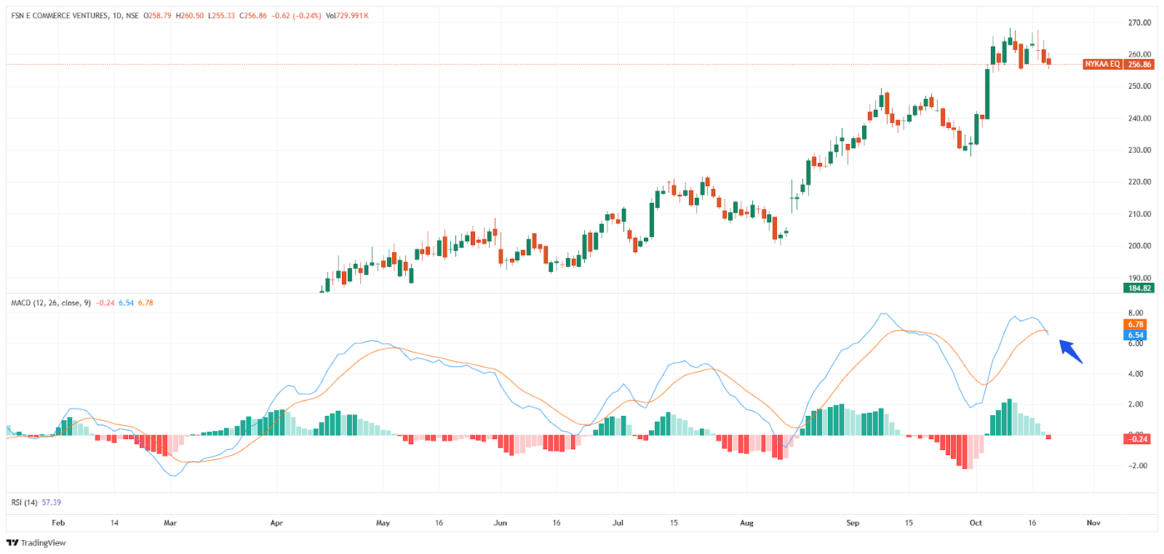Select the blue 6.54 MACD value tag
Screen dimensions: 1164x554
tap(1136, 335)
